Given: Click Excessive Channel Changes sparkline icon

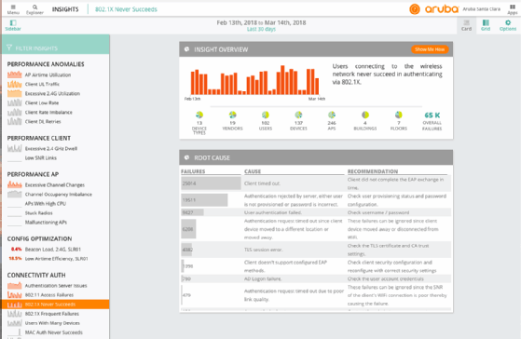Looking at the screenshot, I should pyautogui.click(x=15, y=184).
